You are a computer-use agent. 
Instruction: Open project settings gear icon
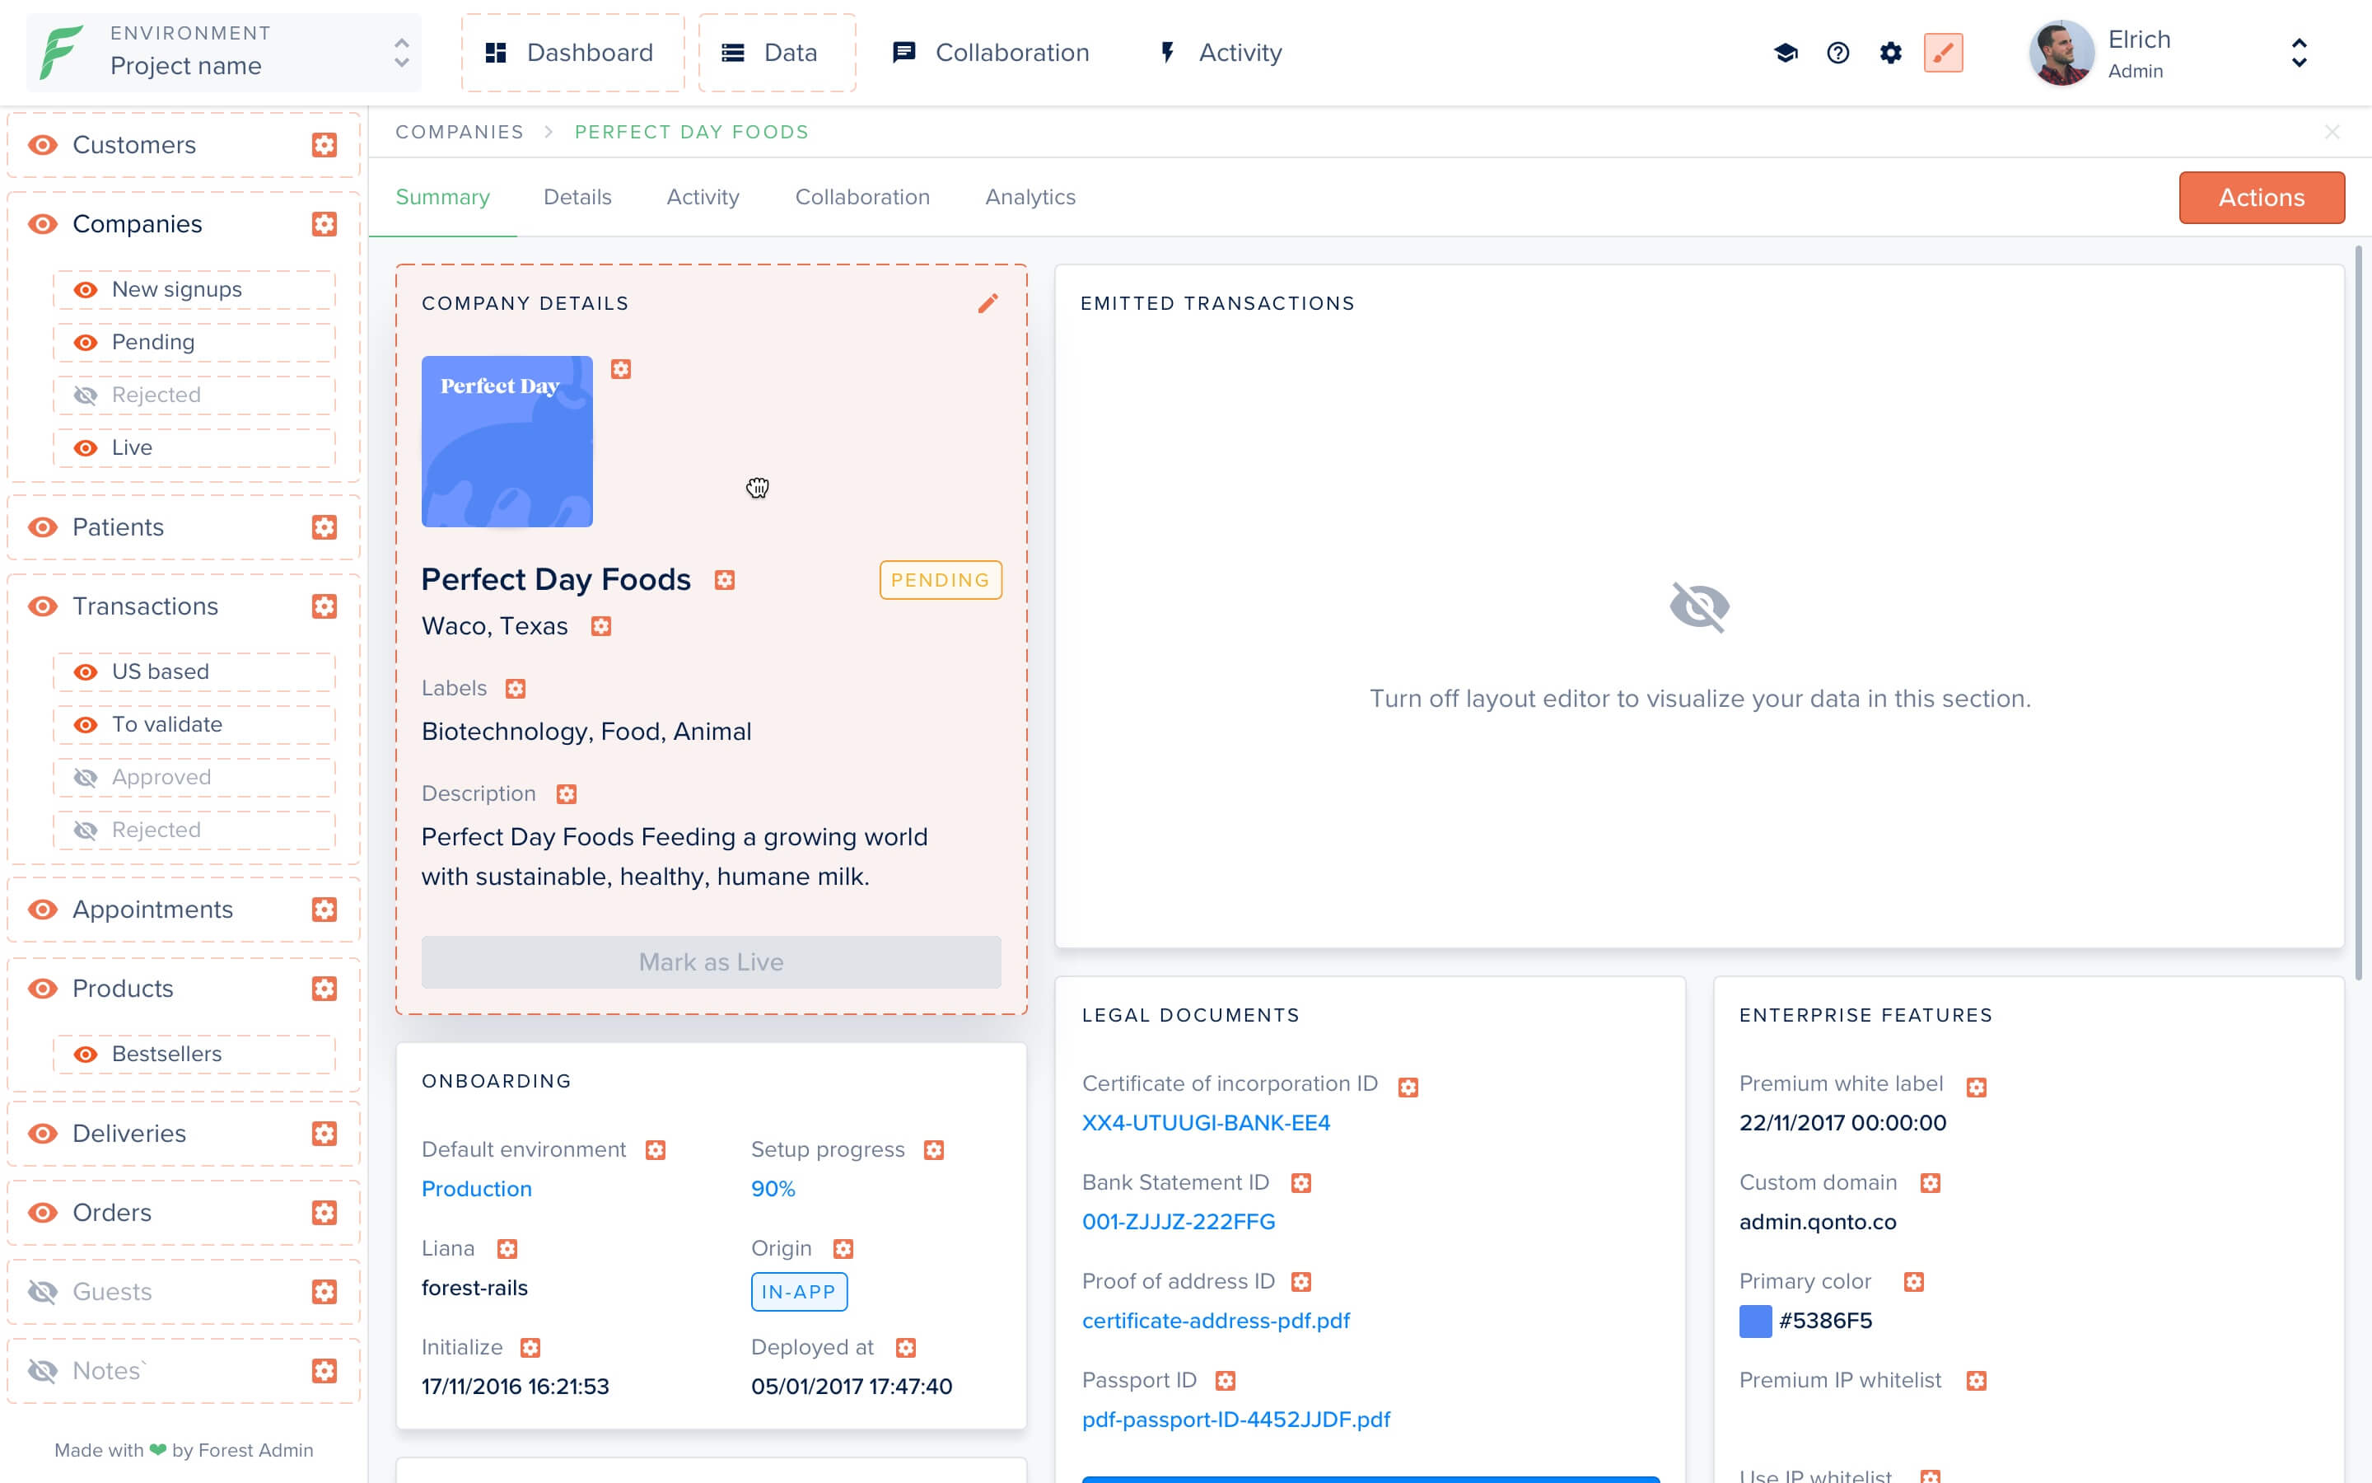(1889, 53)
